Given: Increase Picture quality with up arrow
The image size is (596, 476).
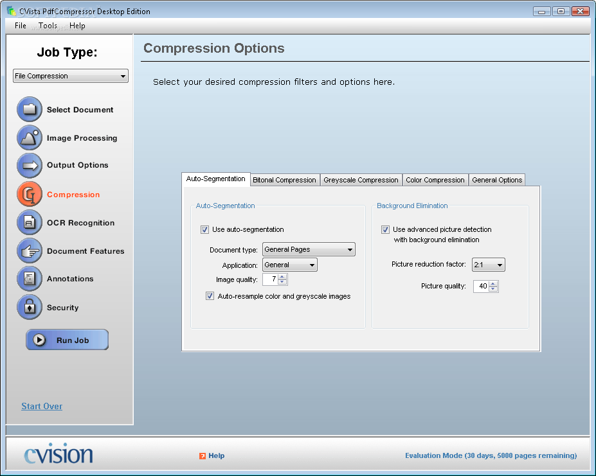Looking at the screenshot, I should point(493,283).
